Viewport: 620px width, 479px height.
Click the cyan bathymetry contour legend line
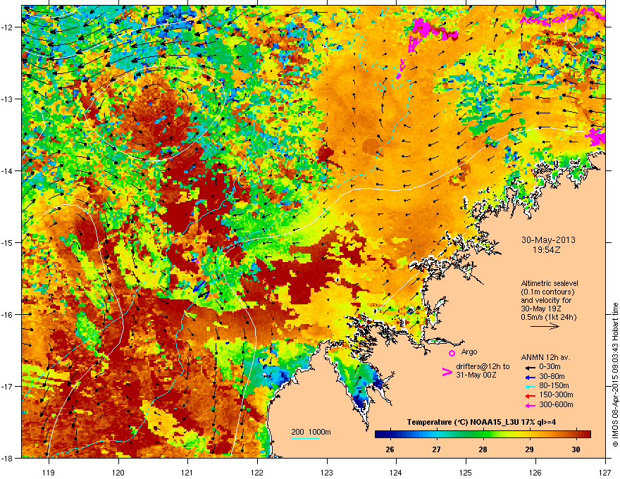pos(306,438)
